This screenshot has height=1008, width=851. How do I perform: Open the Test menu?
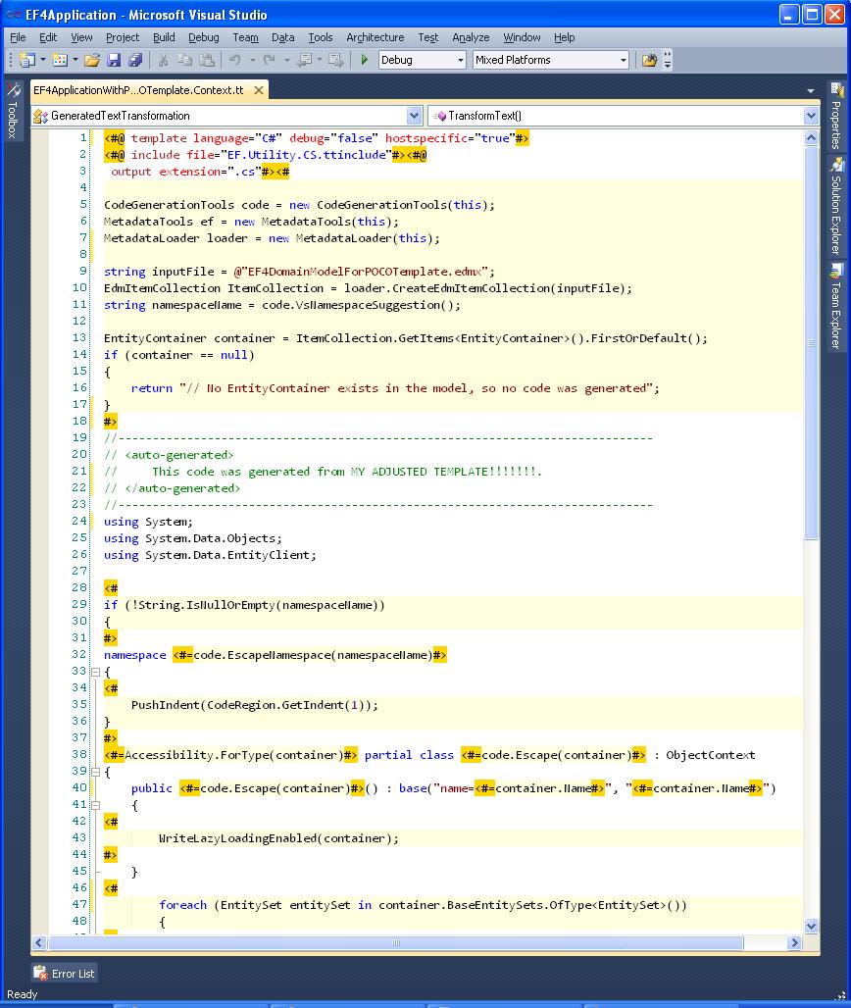pos(428,37)
